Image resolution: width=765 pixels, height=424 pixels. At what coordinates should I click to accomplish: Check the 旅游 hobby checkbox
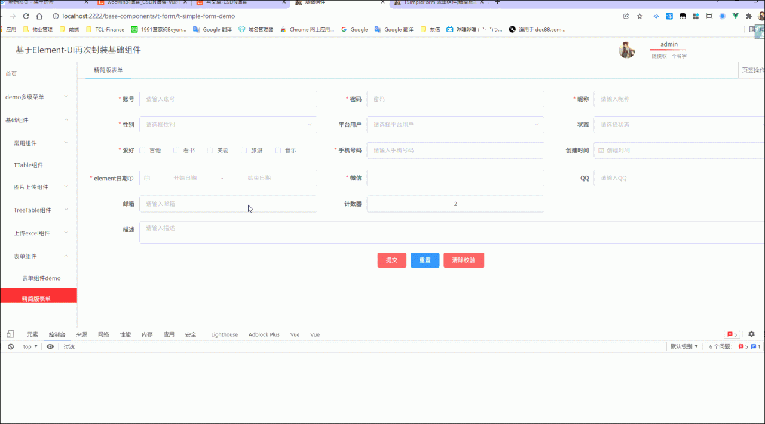pos(244,150)
